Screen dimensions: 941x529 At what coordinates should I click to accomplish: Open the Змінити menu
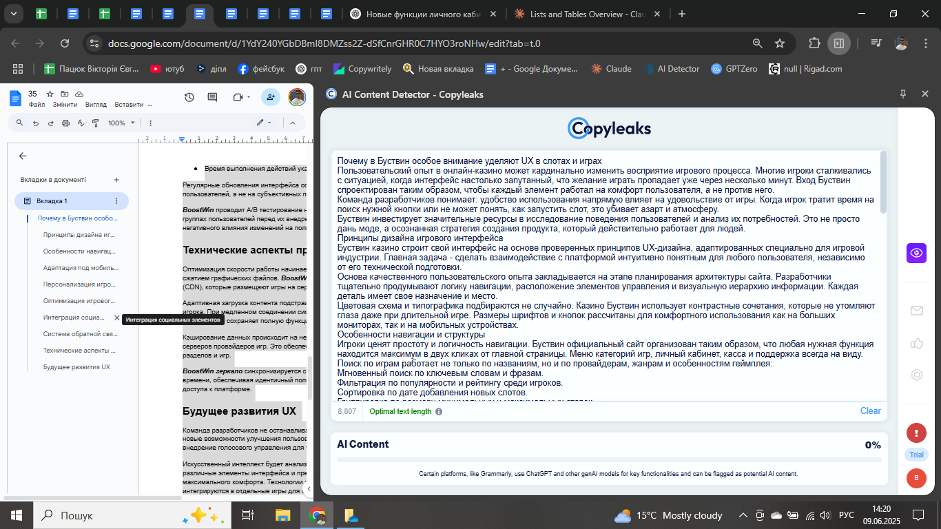coord(65,105)
